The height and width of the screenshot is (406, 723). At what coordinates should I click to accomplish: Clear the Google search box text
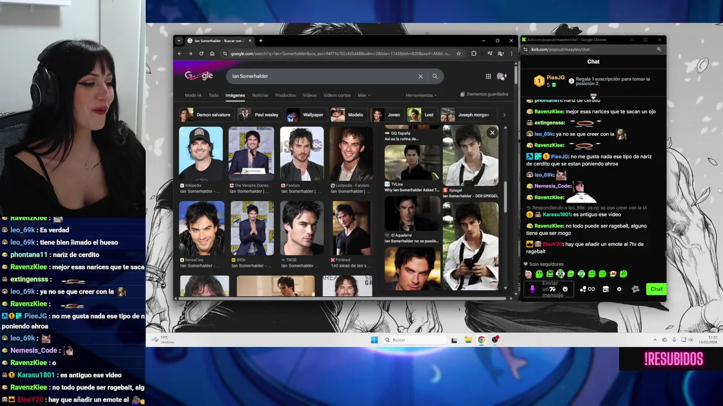point(420,76)
